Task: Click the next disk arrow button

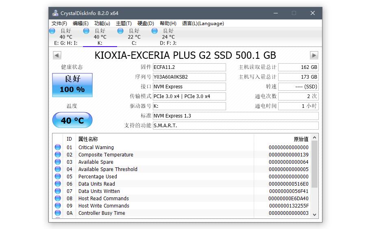Action: [x=314, y=55]
